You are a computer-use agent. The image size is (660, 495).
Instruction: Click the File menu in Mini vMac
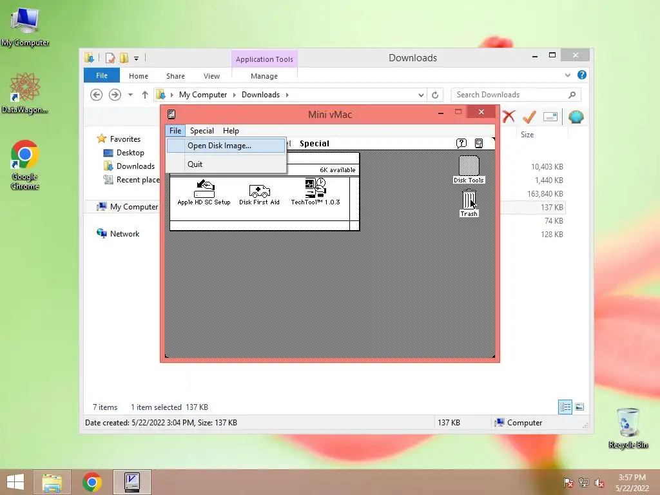175,131
